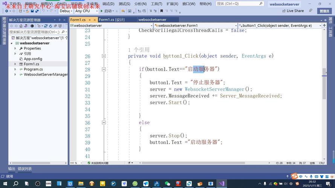Click the 管理员 button
Viewport: 335px width, 188px height.
(x=324, y=11)
